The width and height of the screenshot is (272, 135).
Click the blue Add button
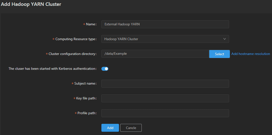[110, 128]
